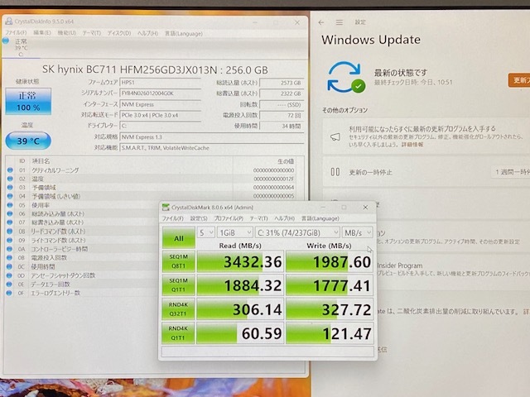Run the SEQ1M Q8T1 test

178,261
